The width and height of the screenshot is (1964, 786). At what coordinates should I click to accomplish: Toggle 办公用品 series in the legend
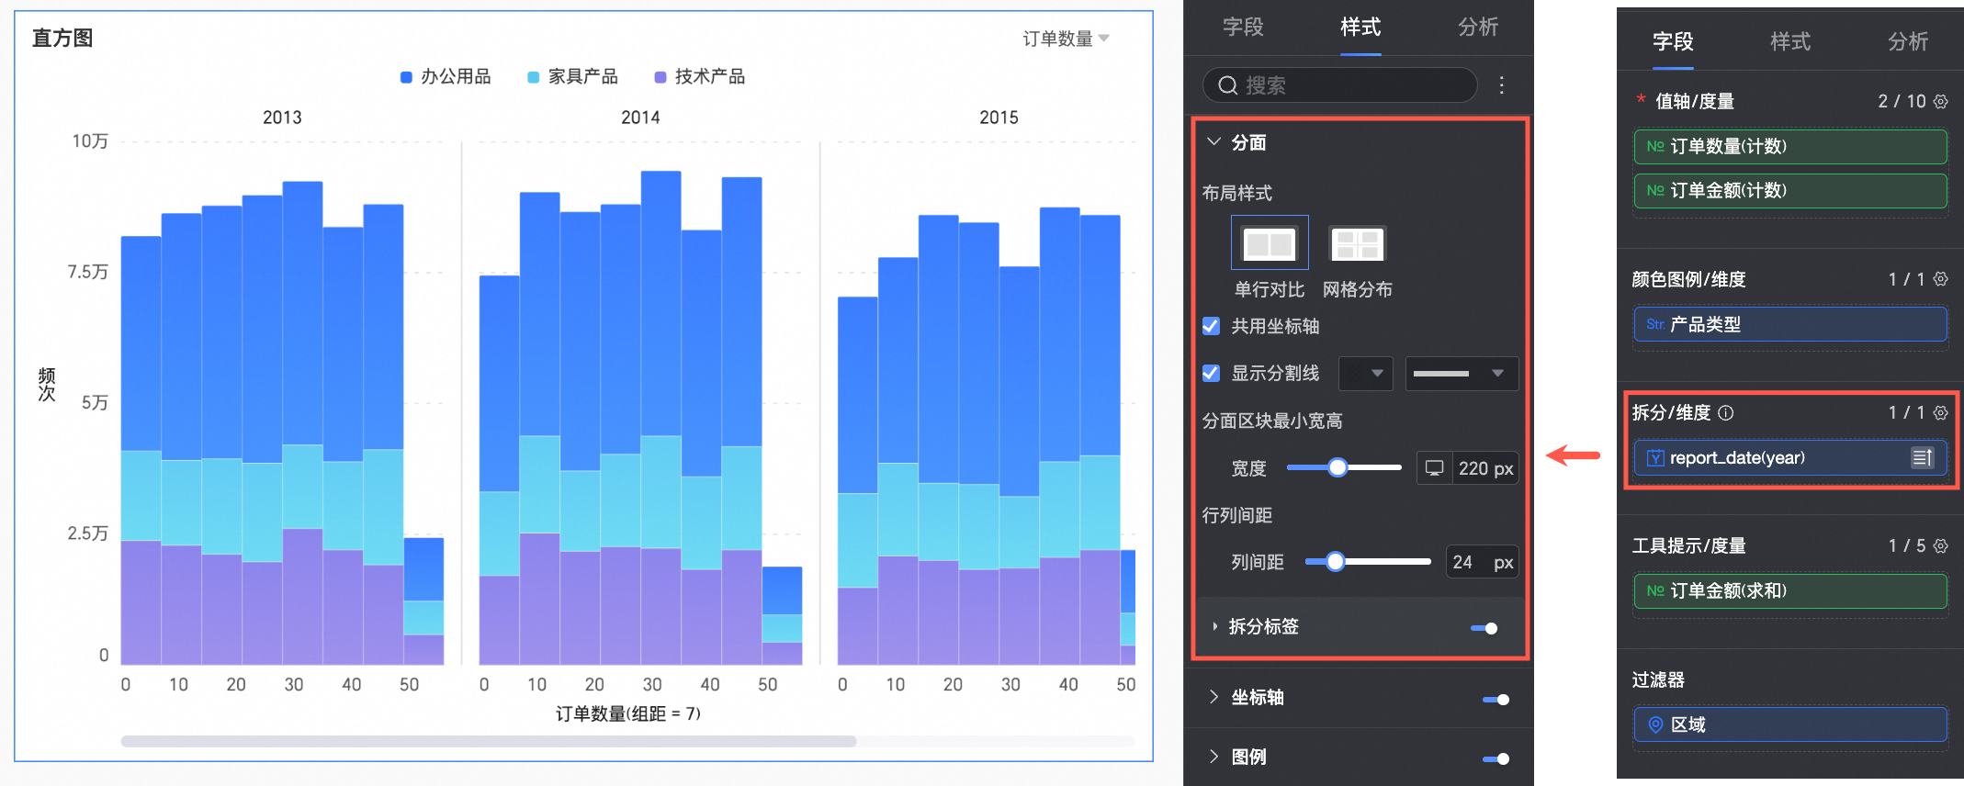(x=446, y=77)
